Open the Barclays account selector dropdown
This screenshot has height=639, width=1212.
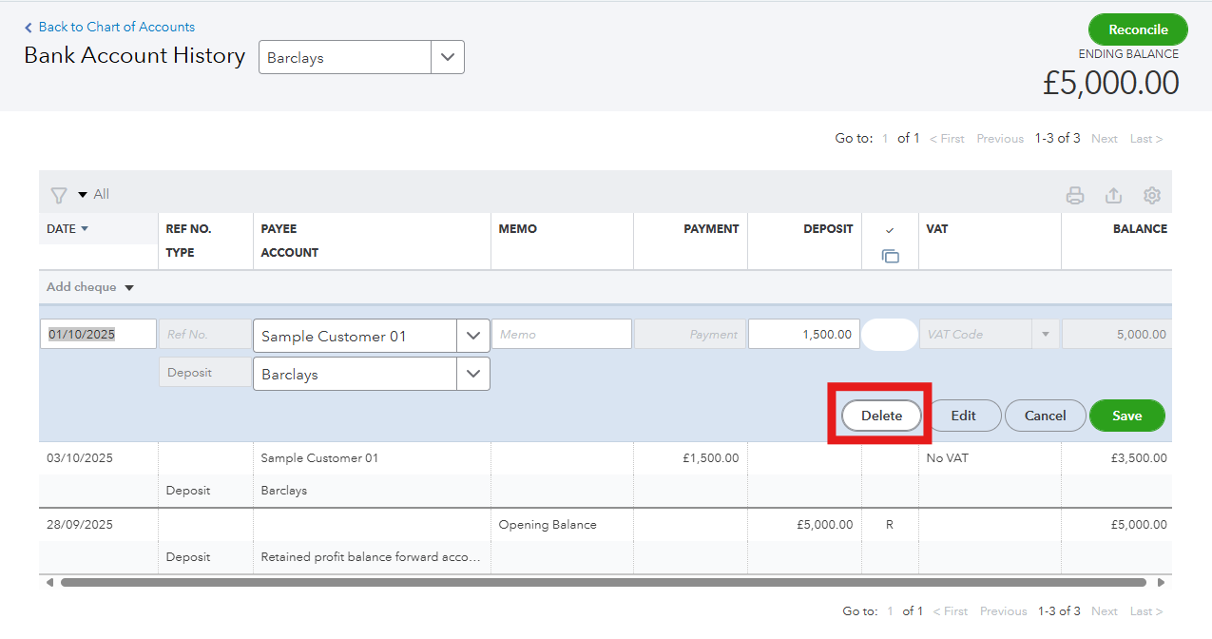448,57
